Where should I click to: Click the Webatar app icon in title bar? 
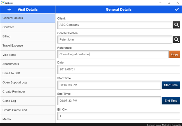click(3, 3)
